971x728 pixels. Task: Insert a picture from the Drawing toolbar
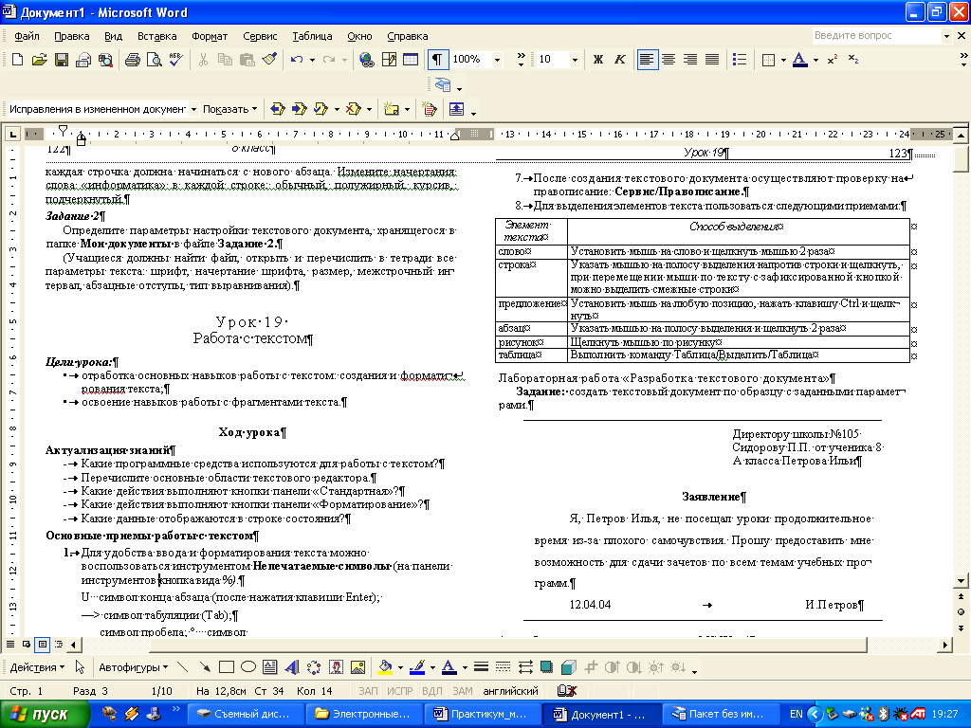pos(357,667)
